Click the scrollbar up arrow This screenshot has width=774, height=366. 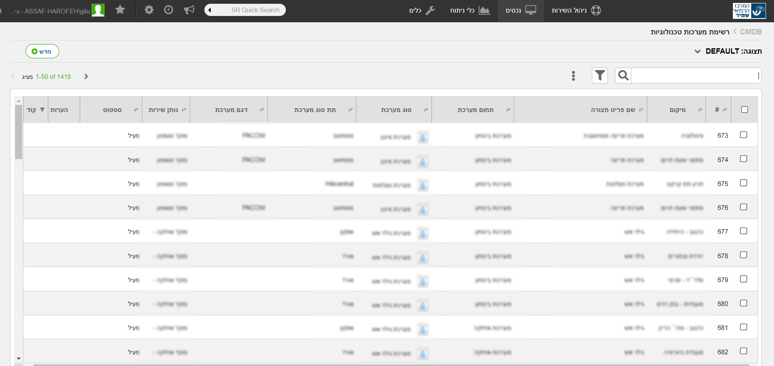[x=18, y=101]
